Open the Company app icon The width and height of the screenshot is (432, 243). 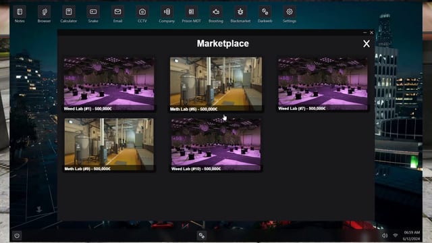point(167,12)
